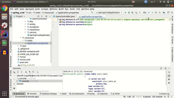Hide the Project tool window

[50, 16]
